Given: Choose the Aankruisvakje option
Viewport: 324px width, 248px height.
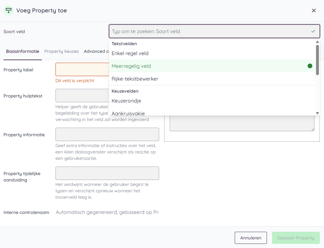Looking at the screenshot, I should [x=128, y=113].
